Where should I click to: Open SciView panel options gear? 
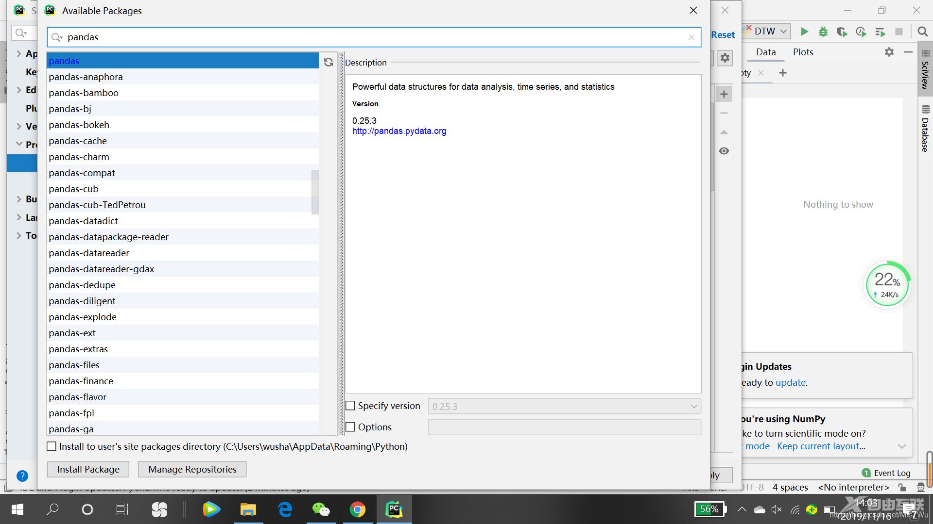tap(889, 52)
